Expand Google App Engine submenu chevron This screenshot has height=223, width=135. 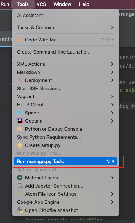[112, 202]
